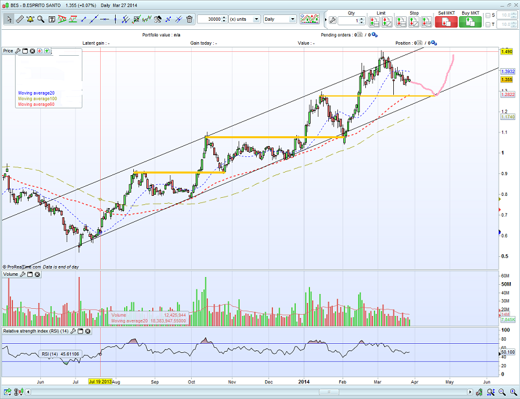The height and width of the screenshot is (399, 520).
Task: Click Moving average100 legend label
Action: click(x=38, y=99)
